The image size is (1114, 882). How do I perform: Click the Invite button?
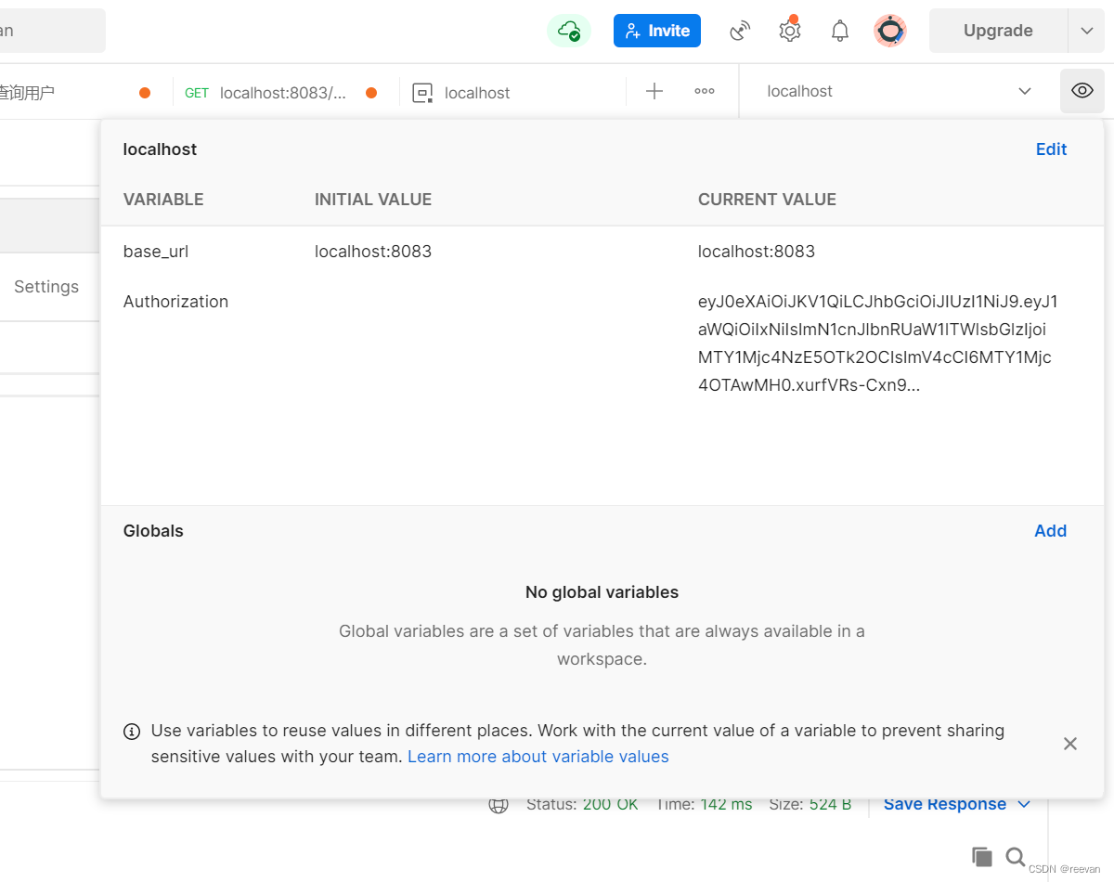tap(657, 31)
